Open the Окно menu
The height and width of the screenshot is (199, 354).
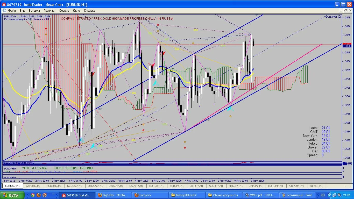click(76, 11)
